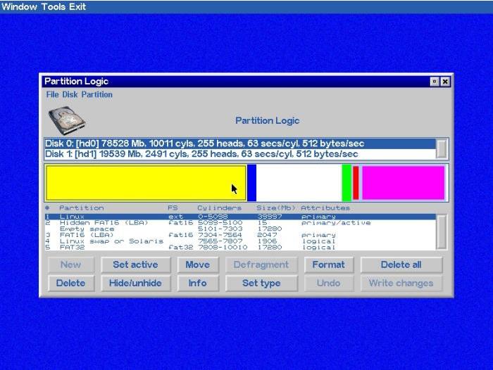Screen dimensions: 493x370
Task: Click the Format button
Action: [329, 264]
